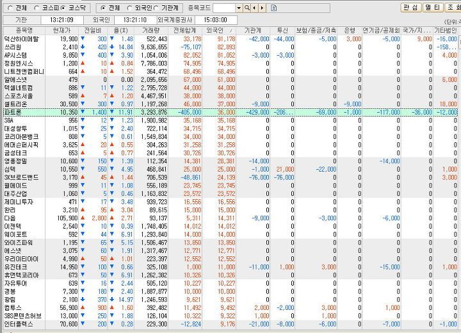Screen dimensions: 461x333
Task: Sort by the 보험/종금/저축 column header
Action: pyautogui.click(x=316, y=30)
